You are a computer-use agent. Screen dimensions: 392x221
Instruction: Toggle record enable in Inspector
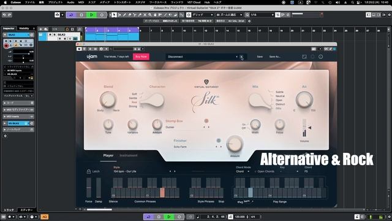[6, 45]
